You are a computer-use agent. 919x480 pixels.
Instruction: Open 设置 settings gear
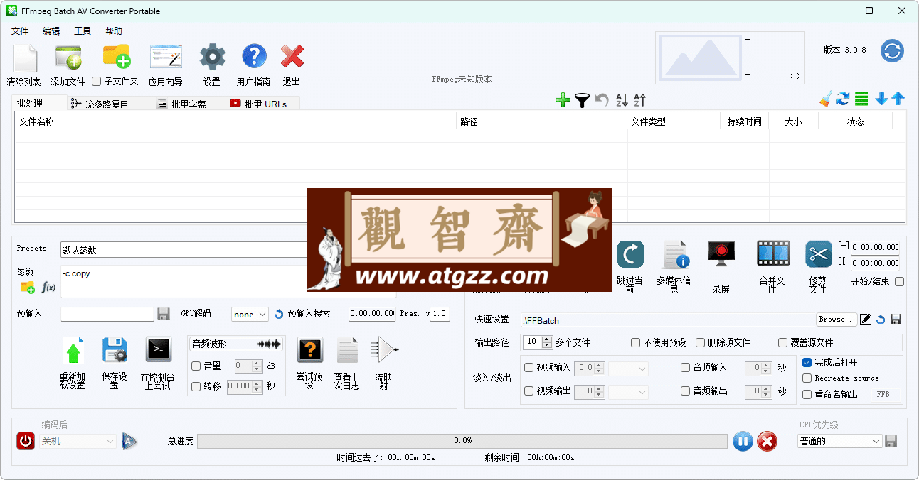pyautogui.click(x=212, y=56)
